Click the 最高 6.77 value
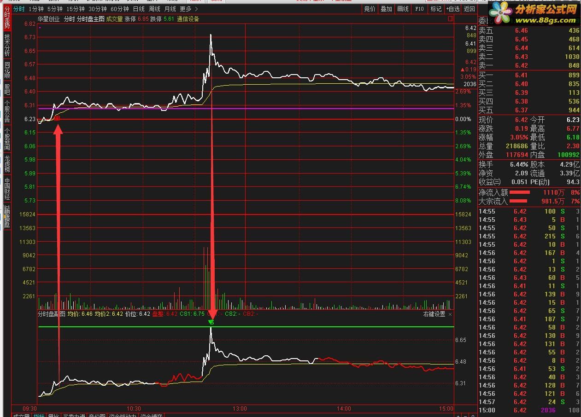581x417 pixels. tap(573, 128)
